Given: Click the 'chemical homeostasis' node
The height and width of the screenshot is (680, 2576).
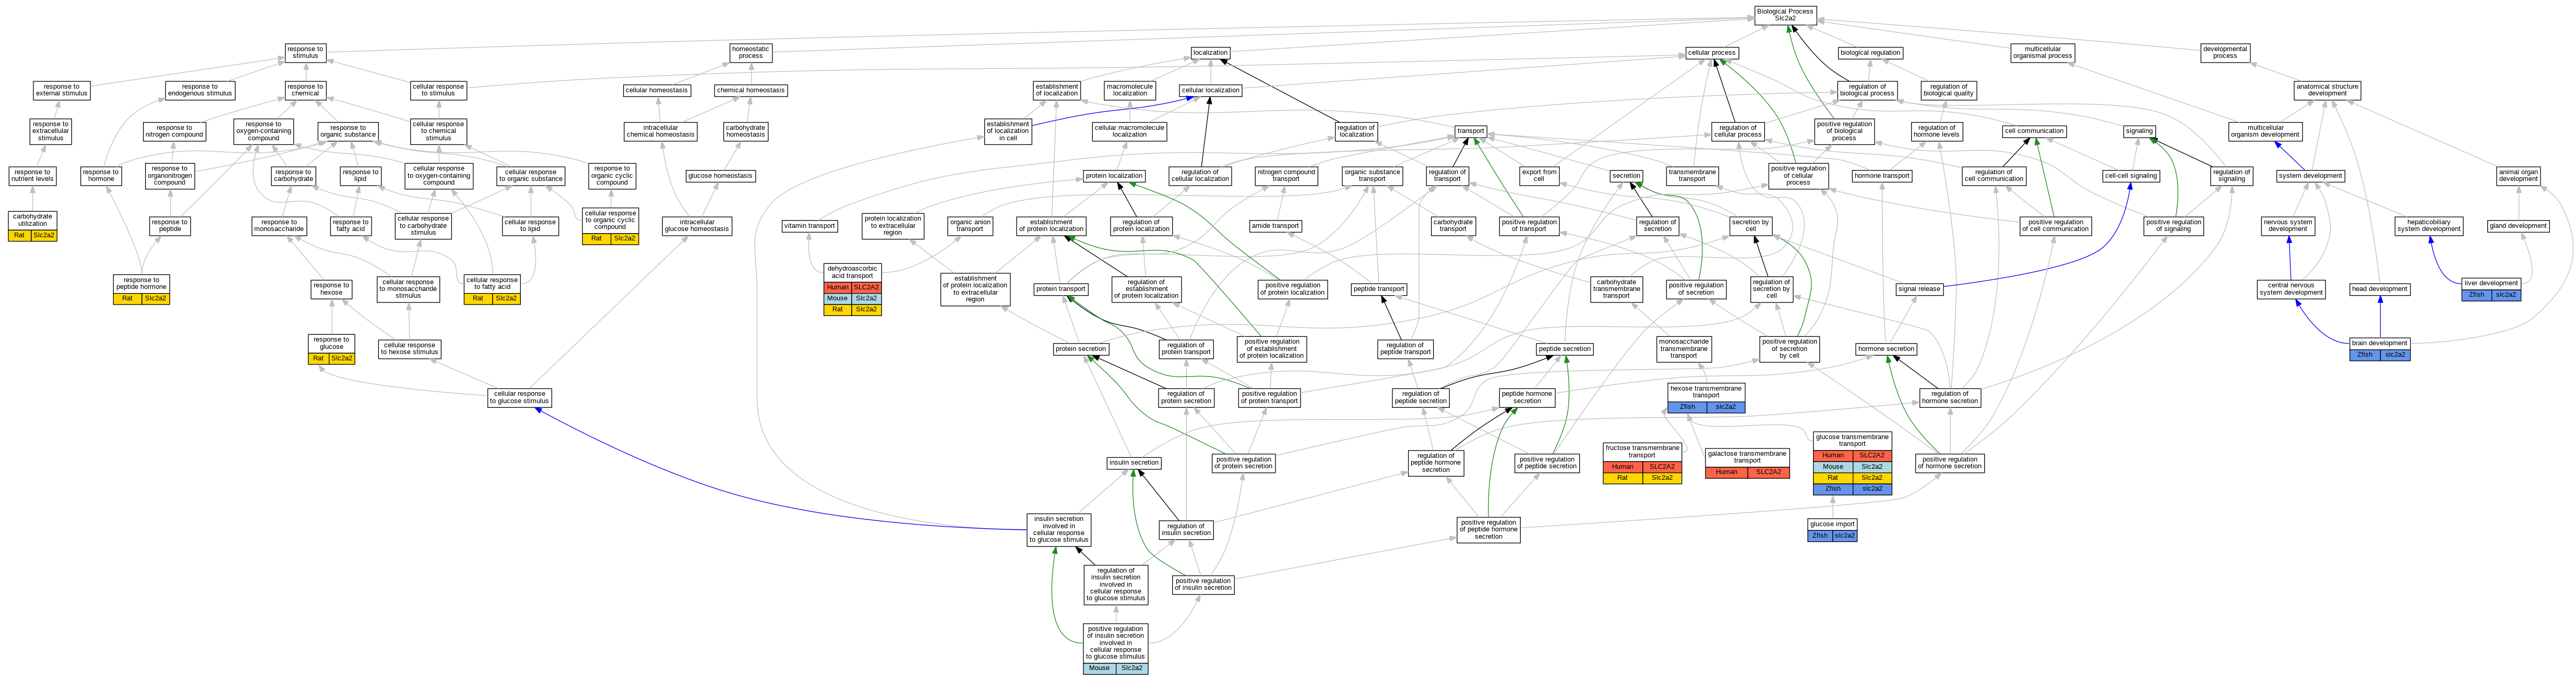Looking at the screenshot, I should tap(750, 90).
